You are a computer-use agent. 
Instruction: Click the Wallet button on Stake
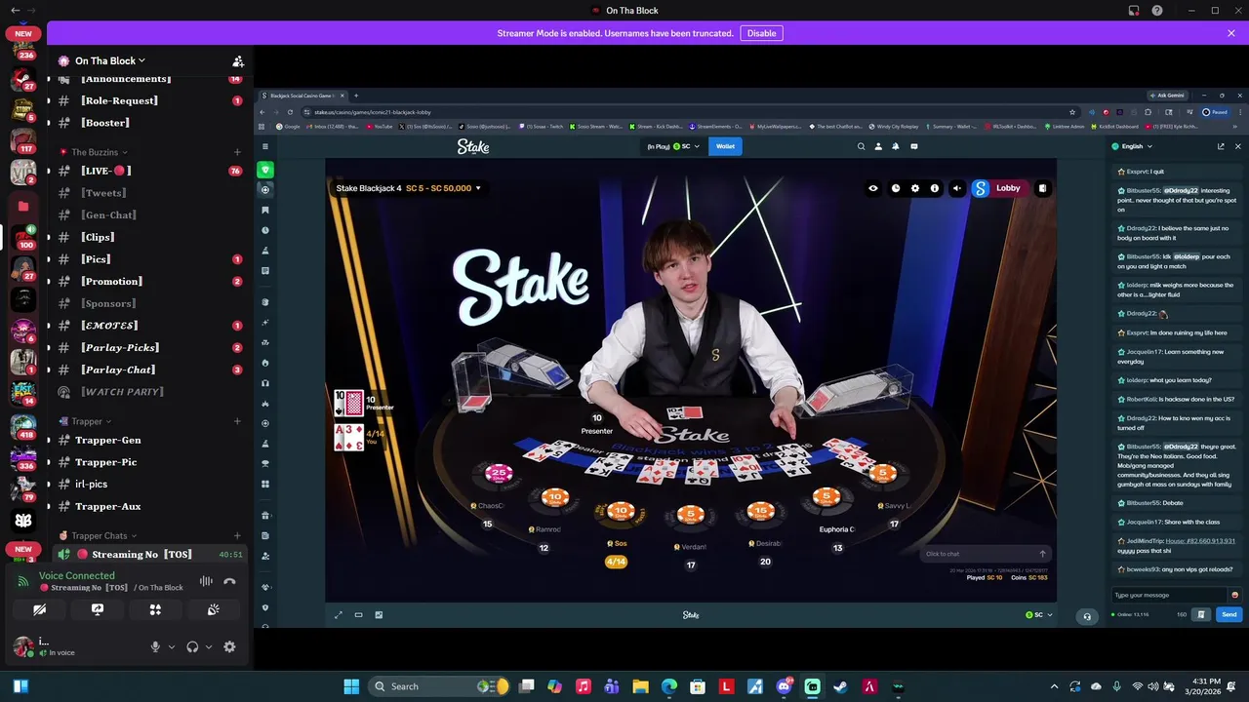(725, 146)
